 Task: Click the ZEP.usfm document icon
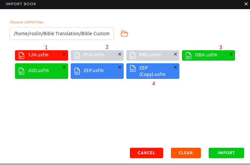point(77,71)
